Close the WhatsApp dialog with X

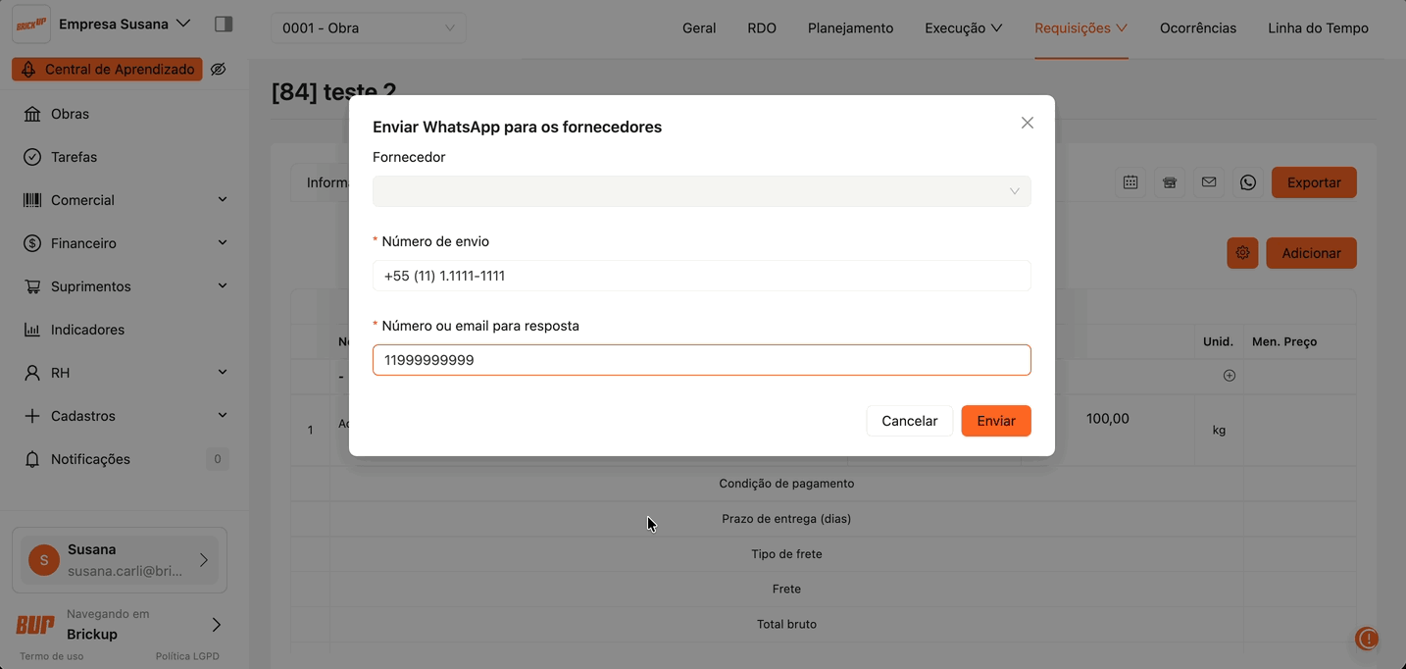pos(1027,123)
